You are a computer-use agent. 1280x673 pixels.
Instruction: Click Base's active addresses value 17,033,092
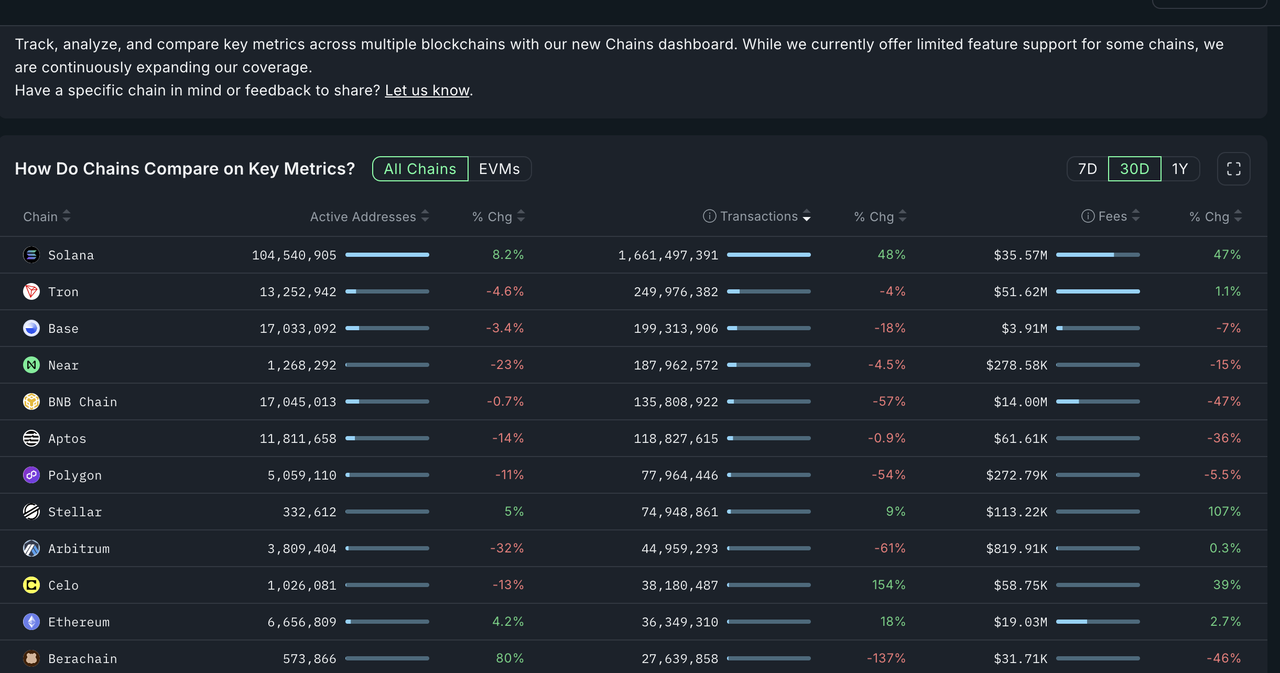[x=298, y=329]
